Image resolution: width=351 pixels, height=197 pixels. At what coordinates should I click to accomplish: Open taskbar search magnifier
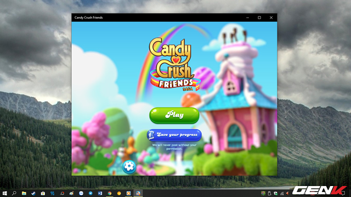click(x=14, y=193)
